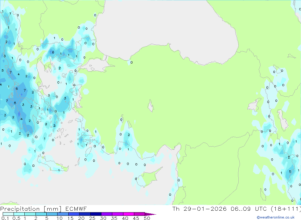Click the forecast offset '(18+111)'
The width and height of the screenshot is (301, 220).
286,209
